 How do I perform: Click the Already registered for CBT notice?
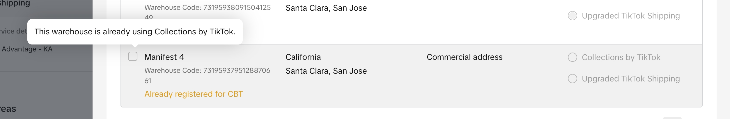click(194, 94)
